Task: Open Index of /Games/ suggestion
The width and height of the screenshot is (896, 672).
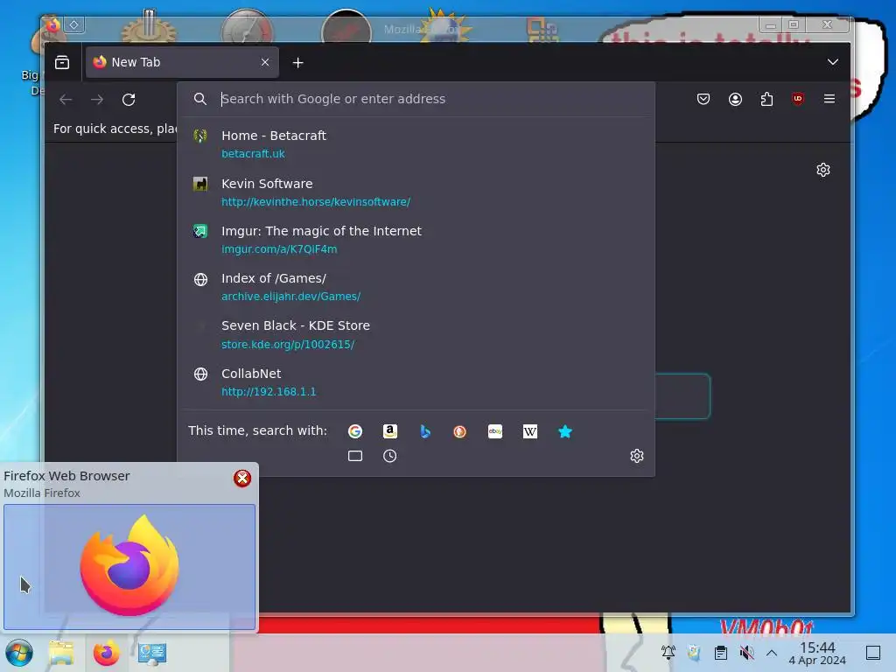Action: point(416,287)
